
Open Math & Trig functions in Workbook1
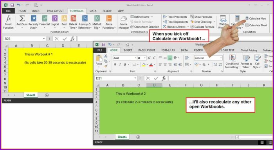97,22
